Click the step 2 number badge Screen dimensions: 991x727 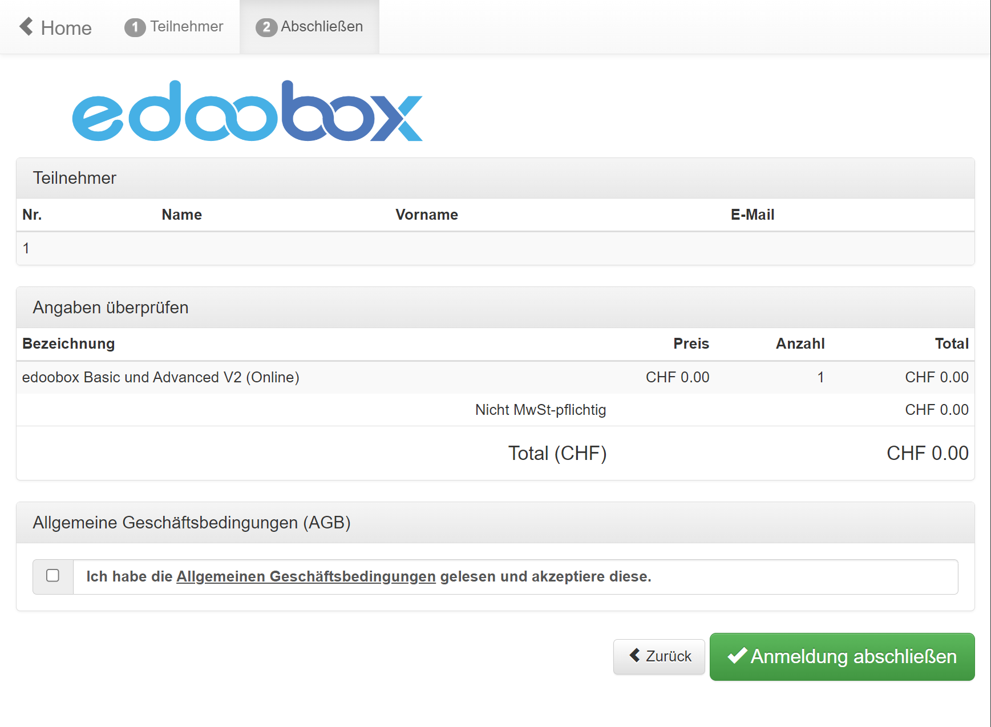coord(266,27)
